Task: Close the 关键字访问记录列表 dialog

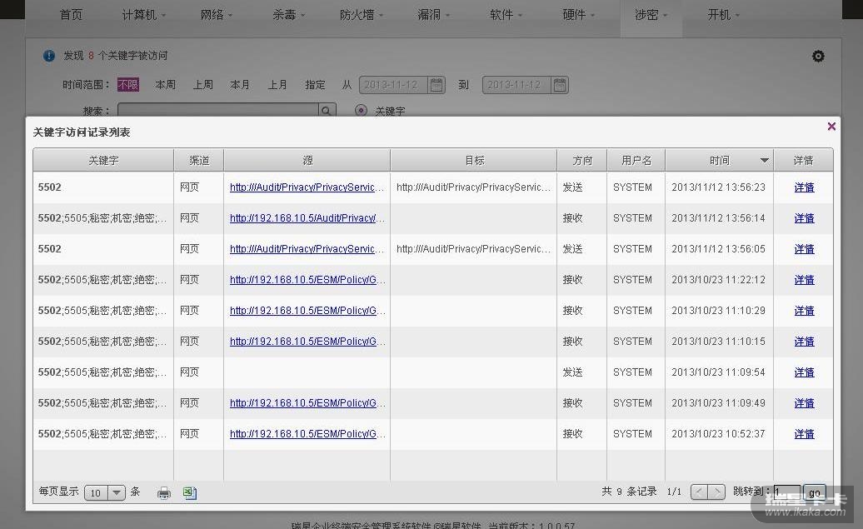Action: pos(831,127)
